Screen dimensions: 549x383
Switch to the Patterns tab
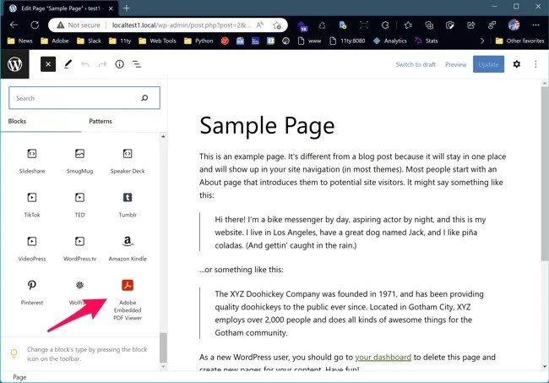[x=101, y=121]
